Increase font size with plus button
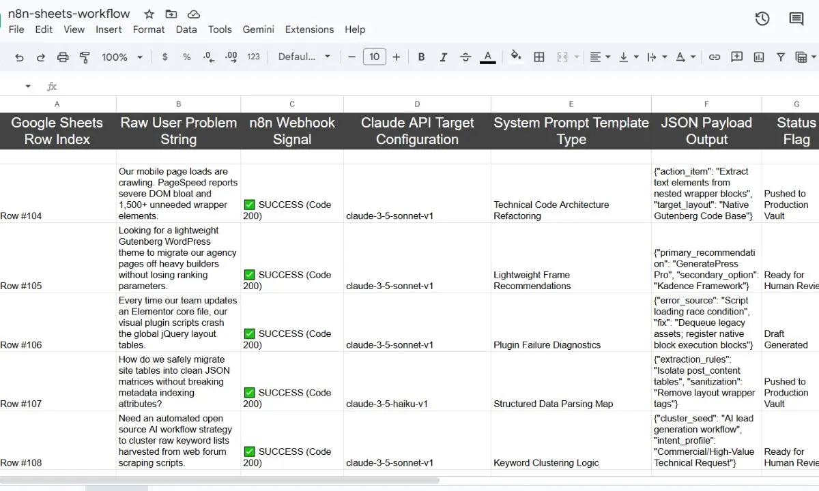This screenshot has height=491, width=819. [x=396, y=57]
